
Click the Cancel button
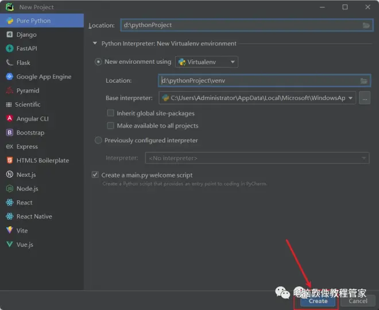(358, 301)
